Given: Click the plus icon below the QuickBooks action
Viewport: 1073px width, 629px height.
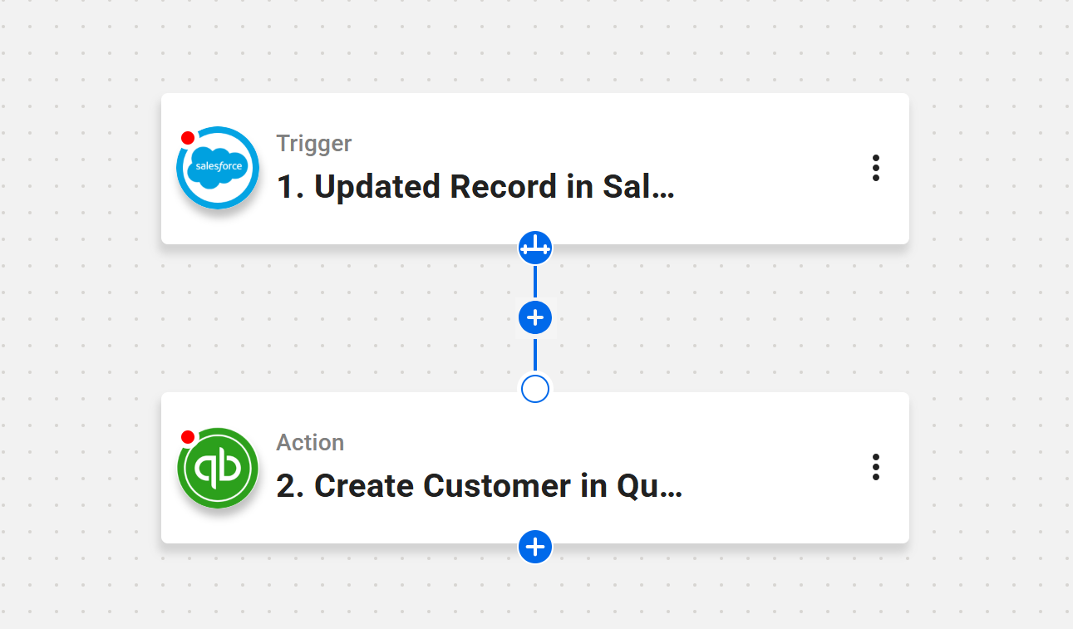Looking at the screenshot, I should [x=535, y=547].
